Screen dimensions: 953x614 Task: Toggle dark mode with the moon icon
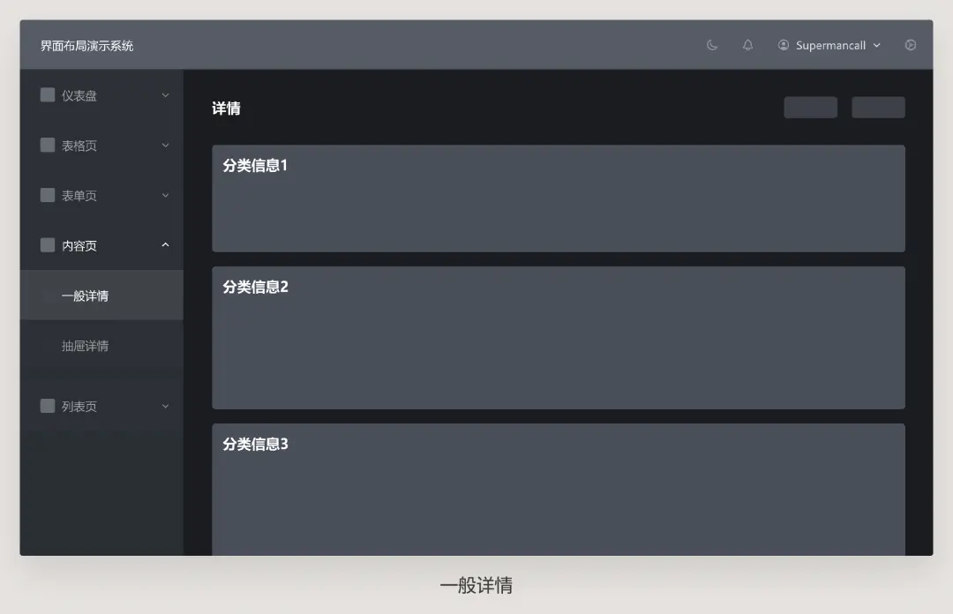tap(712, 45)
